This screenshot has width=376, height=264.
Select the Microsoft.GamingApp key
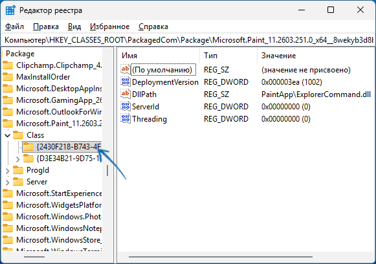tap(59, 100)
